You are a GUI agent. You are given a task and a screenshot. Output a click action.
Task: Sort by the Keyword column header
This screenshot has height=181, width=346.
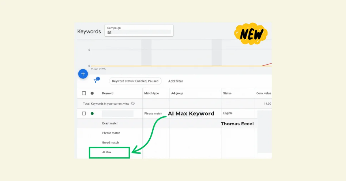click(x=108, y=93)
